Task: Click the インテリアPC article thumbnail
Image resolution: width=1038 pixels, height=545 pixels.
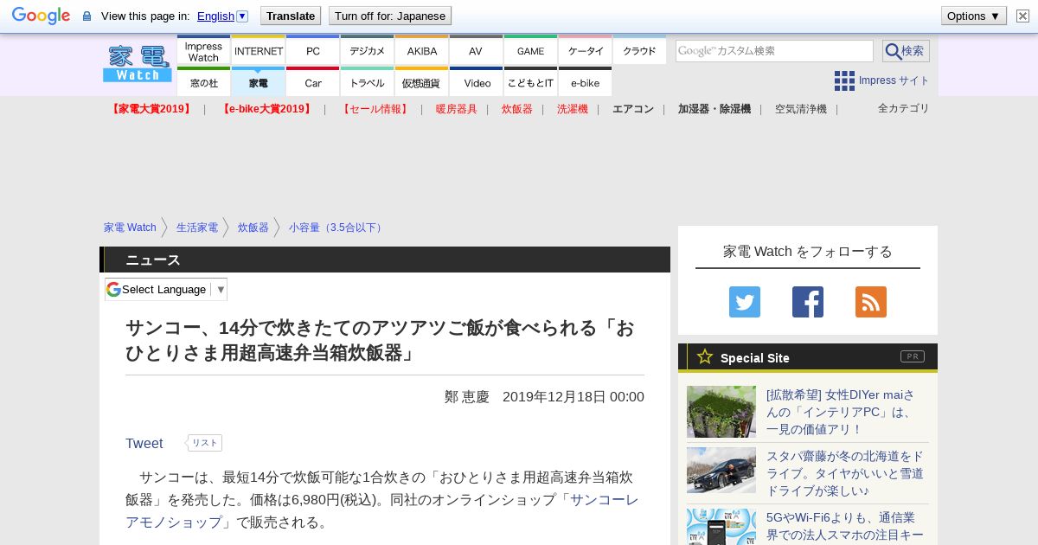Action: [x=721, y=412]
